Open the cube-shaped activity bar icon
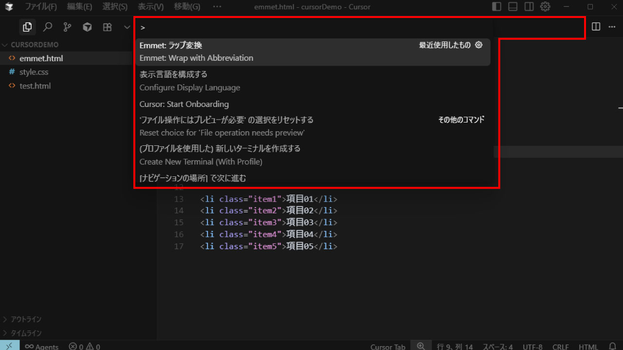 point(87,27)
